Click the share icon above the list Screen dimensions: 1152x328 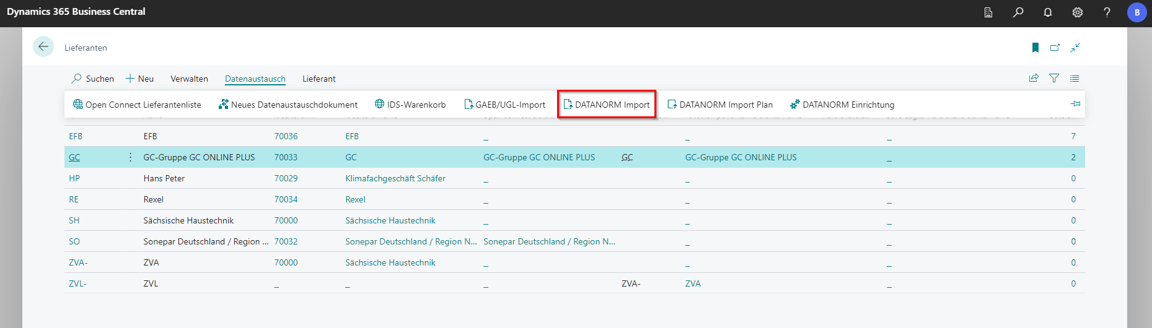(1034, 78)
